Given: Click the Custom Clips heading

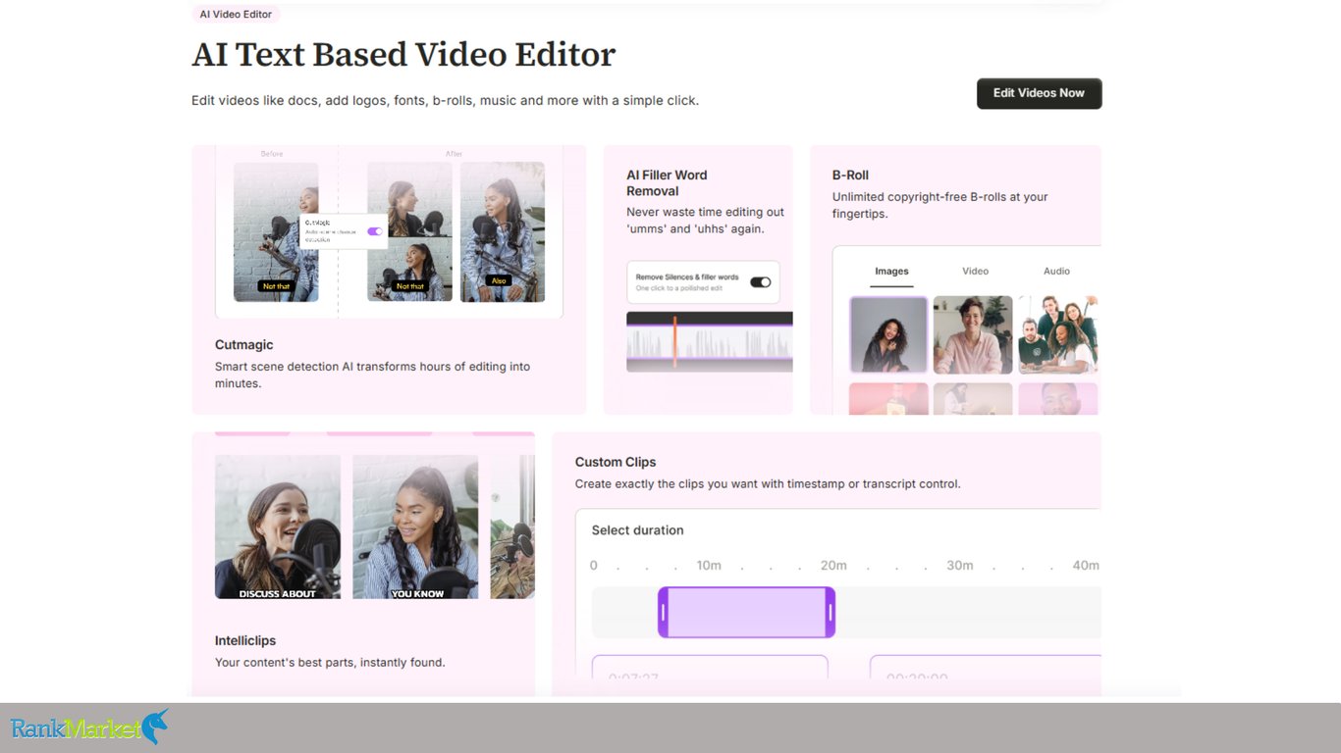Looking at the screenshot, I should coord(616,462).
